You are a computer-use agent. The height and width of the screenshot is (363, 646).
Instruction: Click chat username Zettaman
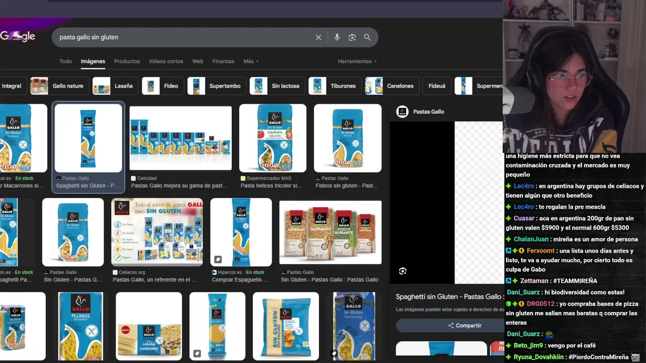pos(534,281)
